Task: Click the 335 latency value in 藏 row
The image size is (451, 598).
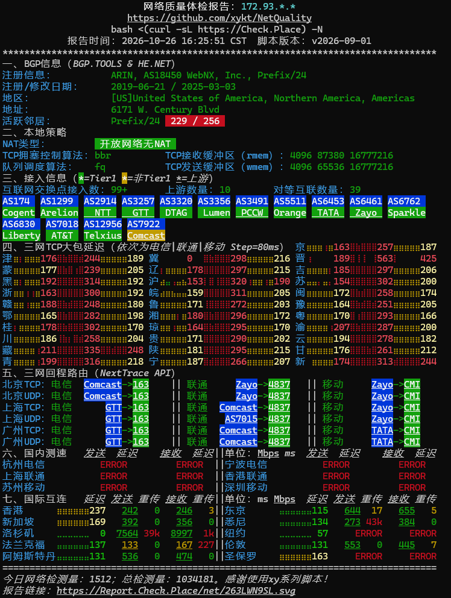Action: coord(92,350)
